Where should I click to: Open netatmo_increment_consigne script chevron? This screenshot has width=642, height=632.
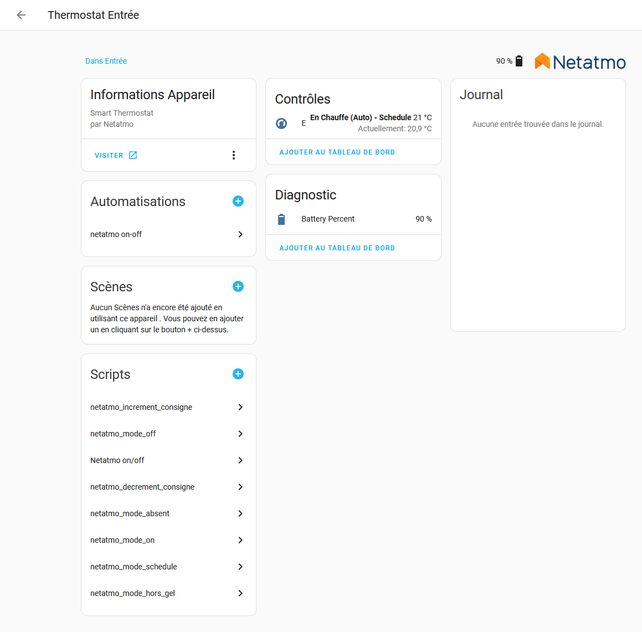[240, 407]
